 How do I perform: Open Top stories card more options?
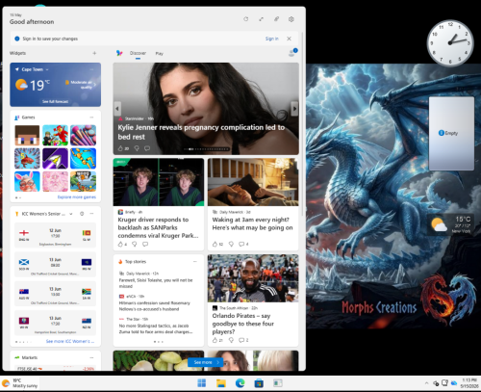point(195,262)
